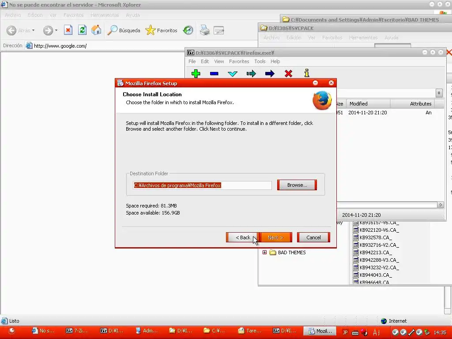
Task: Open the Archivo menu in Microsoft Xplorer
Action: (x=13, y=15)
